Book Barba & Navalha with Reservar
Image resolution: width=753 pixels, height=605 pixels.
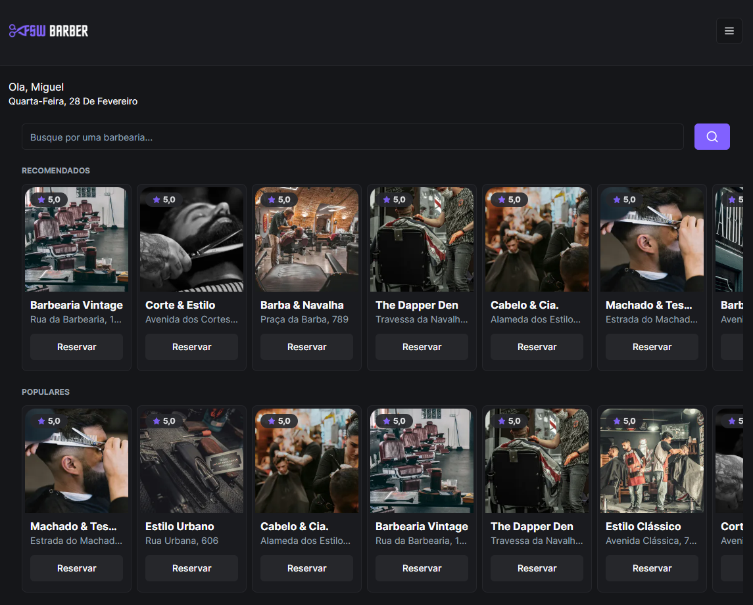(x=306, y=347)
